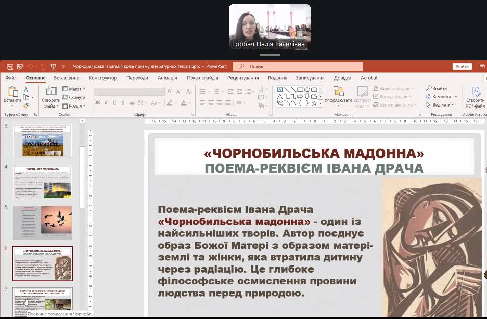Click the Paste clipboard icon

[12, 92]
